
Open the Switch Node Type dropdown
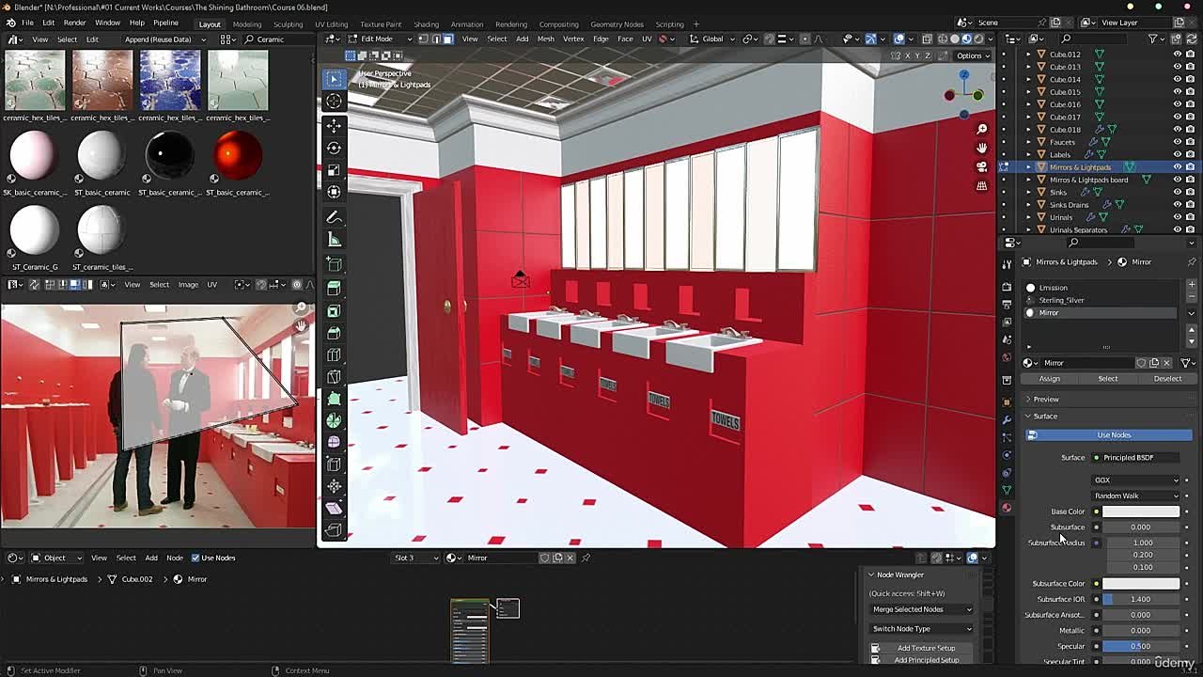921,628
